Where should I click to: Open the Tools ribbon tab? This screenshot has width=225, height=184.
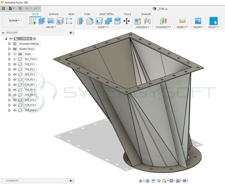click(127, 14)
